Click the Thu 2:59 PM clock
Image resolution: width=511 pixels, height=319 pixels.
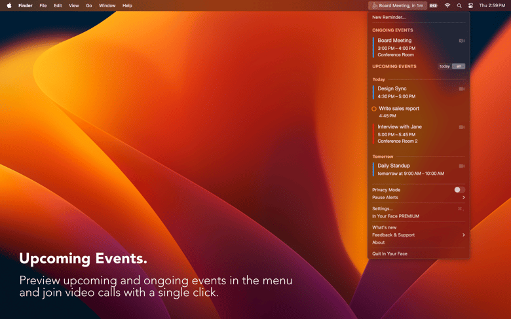tap(492, 5)
